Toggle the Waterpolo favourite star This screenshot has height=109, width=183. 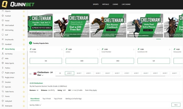(24, 106)
